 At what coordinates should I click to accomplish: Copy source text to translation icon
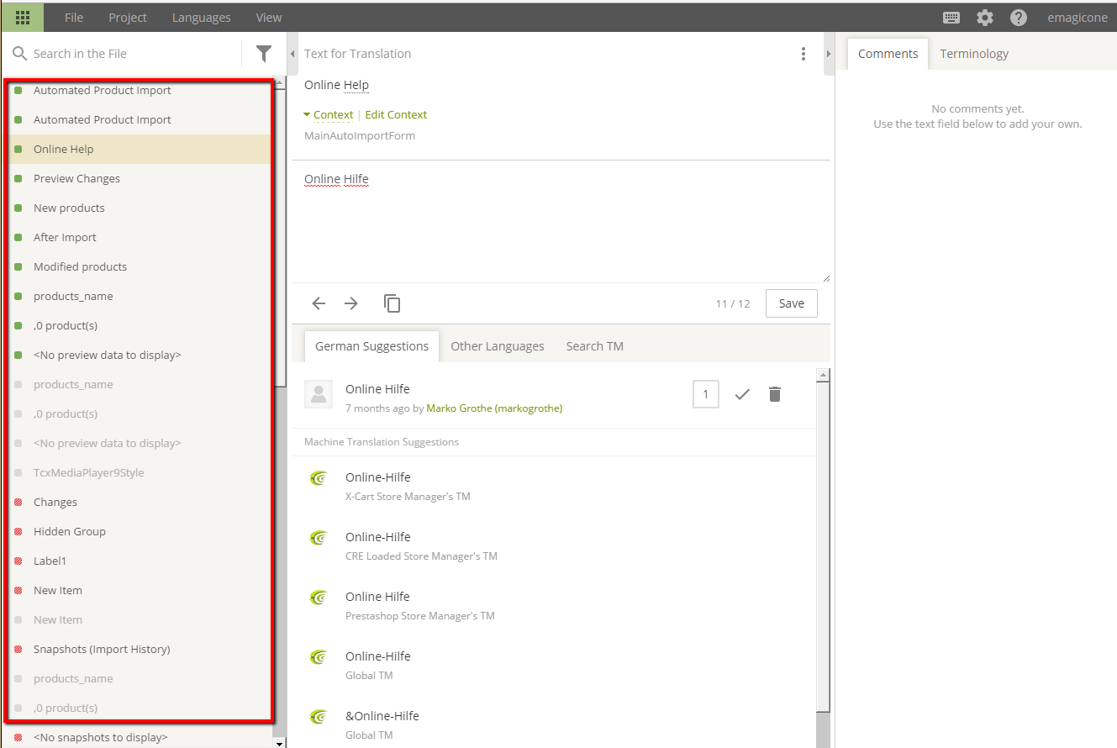392,303
